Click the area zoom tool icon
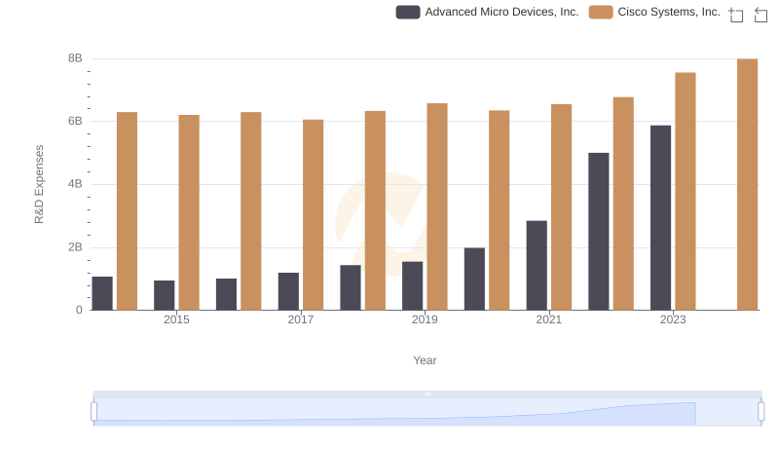 (736, 15)
